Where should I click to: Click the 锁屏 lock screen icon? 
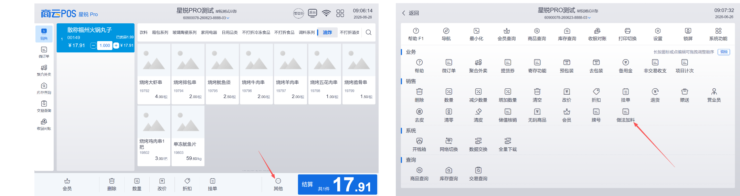point(688,34)
